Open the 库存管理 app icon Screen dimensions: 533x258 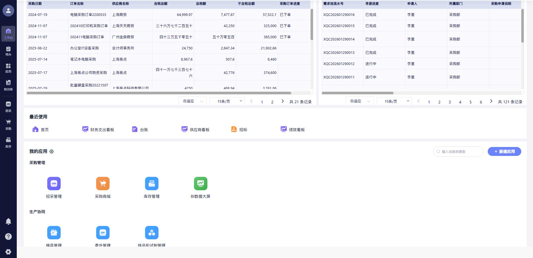(151, 184)
